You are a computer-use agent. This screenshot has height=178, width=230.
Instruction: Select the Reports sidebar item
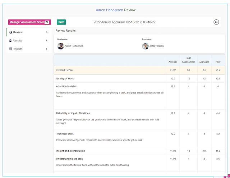pyautogui.click(x=29, y=49)
